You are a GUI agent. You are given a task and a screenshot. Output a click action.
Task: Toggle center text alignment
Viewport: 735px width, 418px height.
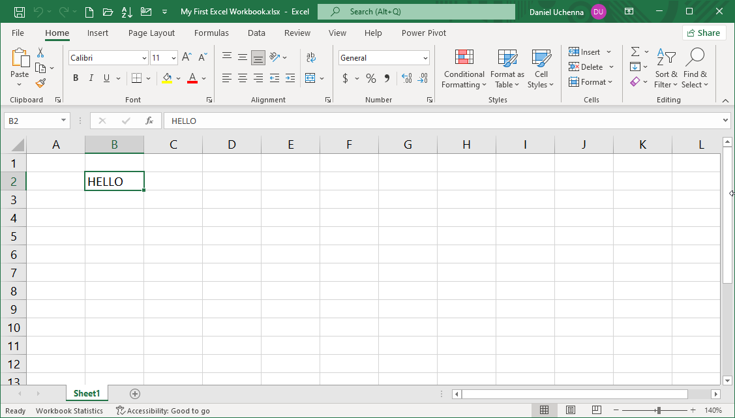[x=242, y=78]
